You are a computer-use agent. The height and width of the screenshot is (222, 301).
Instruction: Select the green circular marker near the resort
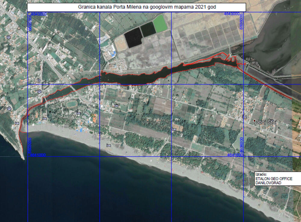click(92, 115)
